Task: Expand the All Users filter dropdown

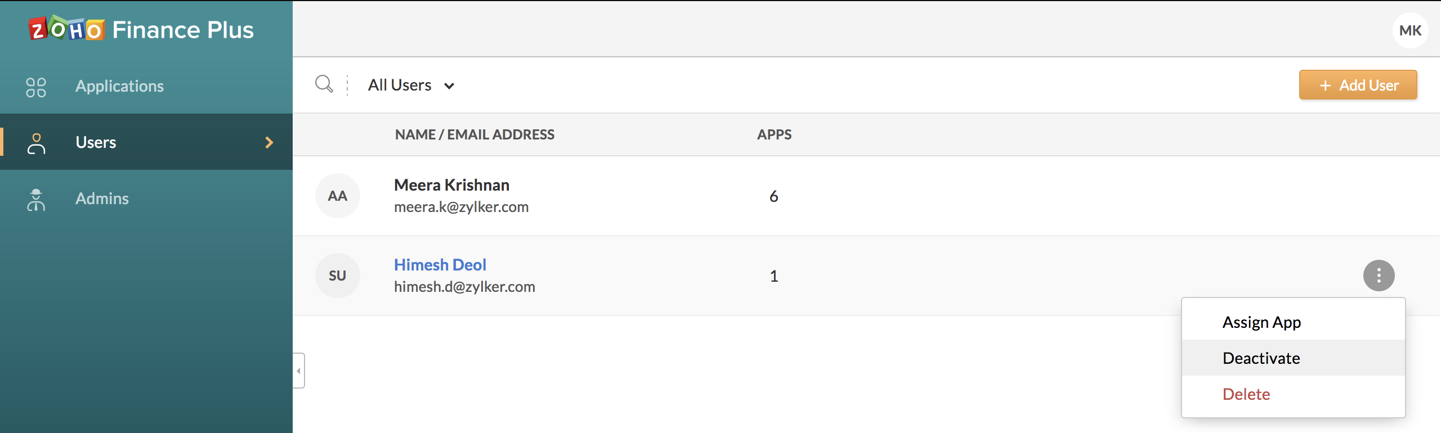Action: tap(411, 85)
